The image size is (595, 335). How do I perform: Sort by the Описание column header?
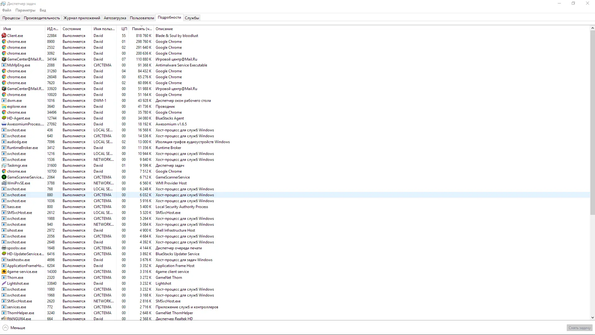point(164,29)
